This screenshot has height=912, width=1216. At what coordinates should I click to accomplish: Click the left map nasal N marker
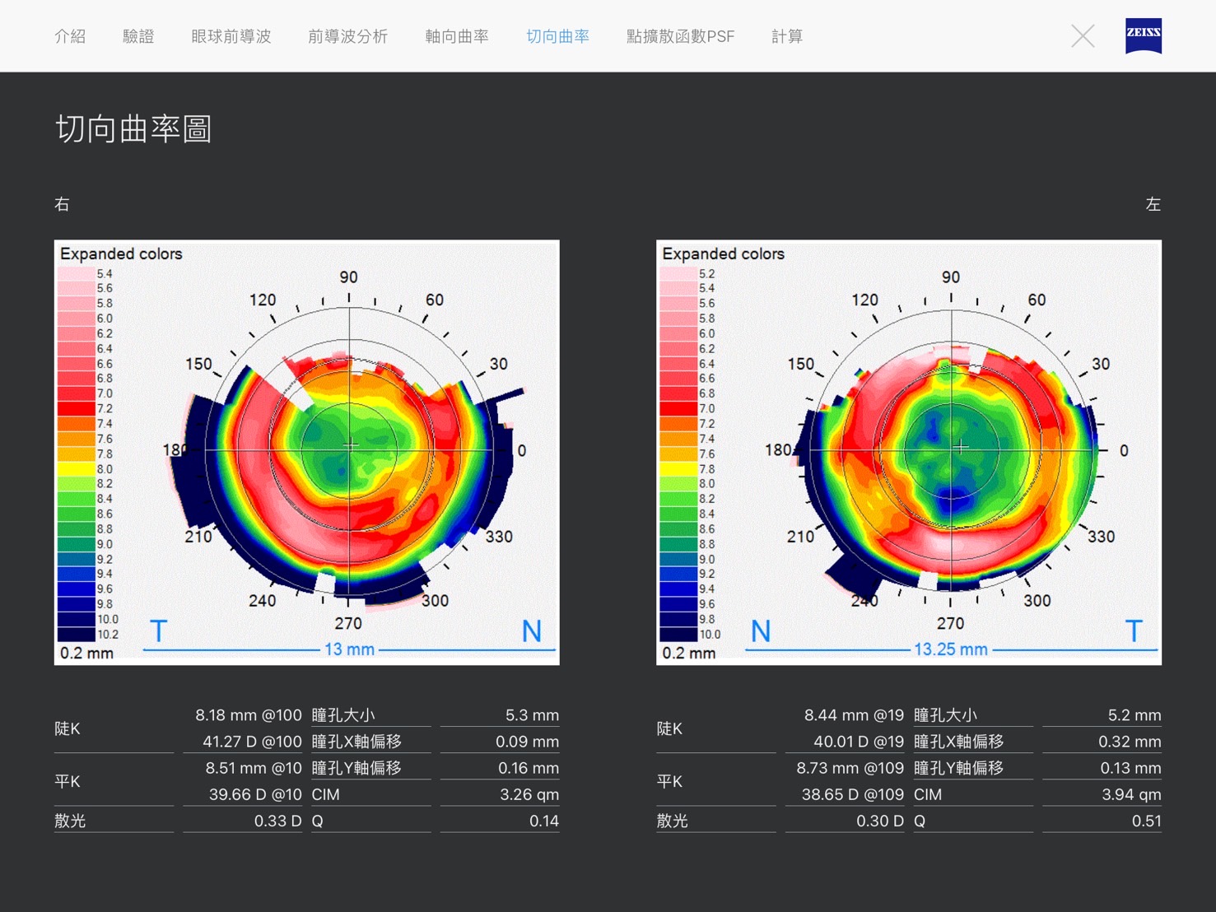click(761, 631)
